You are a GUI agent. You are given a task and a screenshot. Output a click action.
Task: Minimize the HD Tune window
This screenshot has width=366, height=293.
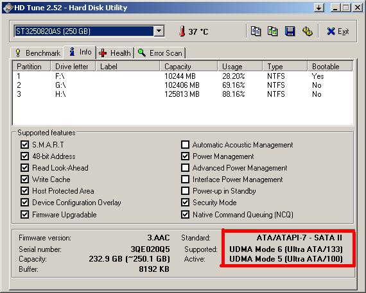point(335,8)
